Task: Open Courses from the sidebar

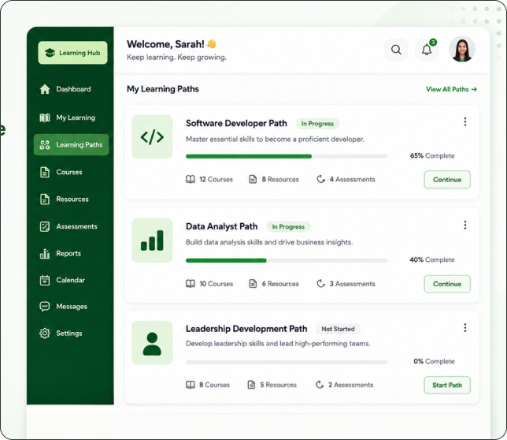Action: coord(61,172)
